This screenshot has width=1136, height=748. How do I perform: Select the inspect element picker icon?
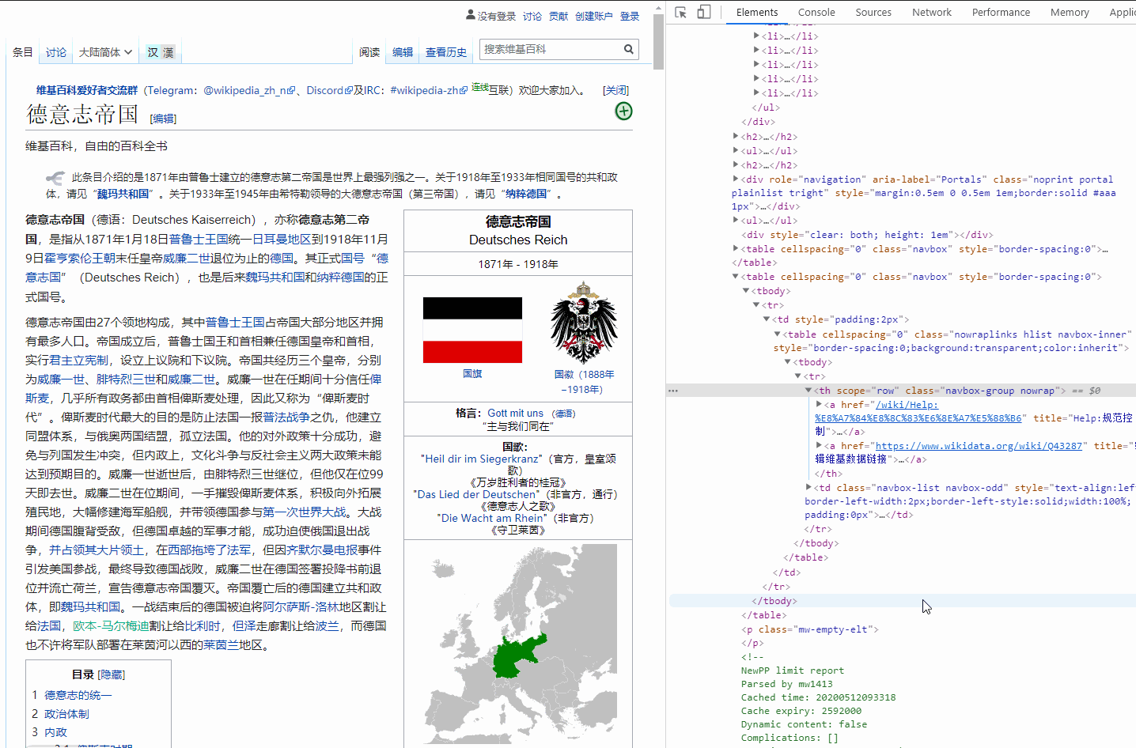click(680, 12)
